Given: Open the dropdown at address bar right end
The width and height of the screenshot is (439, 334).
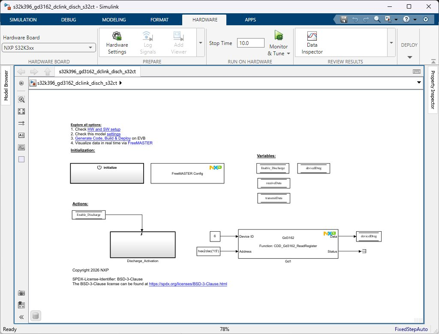Looking at the screenshot, I should (419, 83).
